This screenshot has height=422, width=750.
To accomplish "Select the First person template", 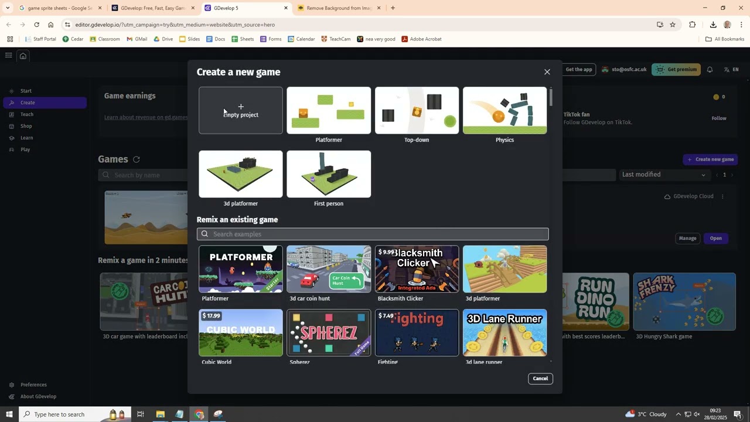I will click(329, 174).
